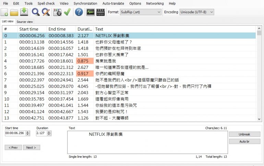264x166 pixels.
Task: Click the Auto br button
Action: (245, 141)
